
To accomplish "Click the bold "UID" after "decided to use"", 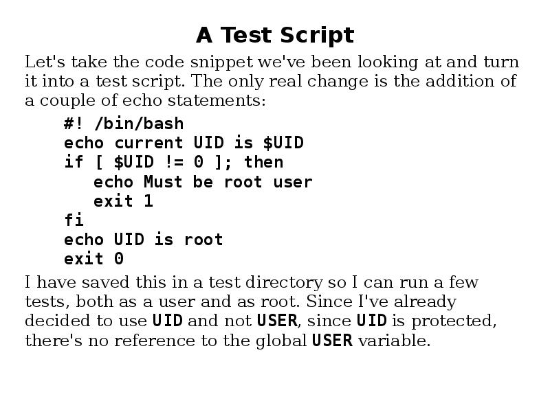I will point(167,321).
